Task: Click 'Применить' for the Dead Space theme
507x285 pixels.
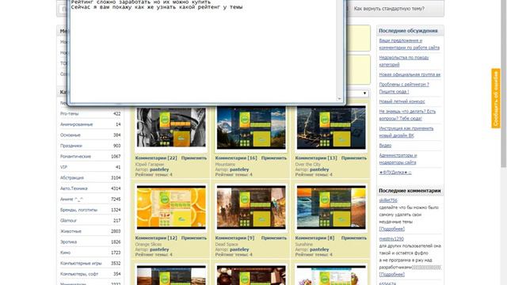Action: pyautogui.click(x=274, y=237)
